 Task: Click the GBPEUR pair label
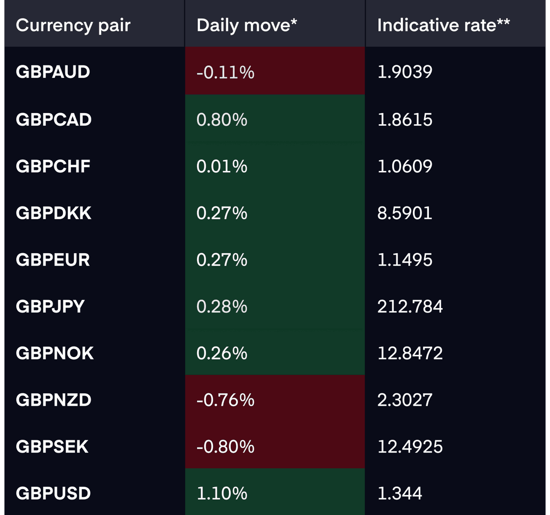pyautogui.click(x=53, y=260)
